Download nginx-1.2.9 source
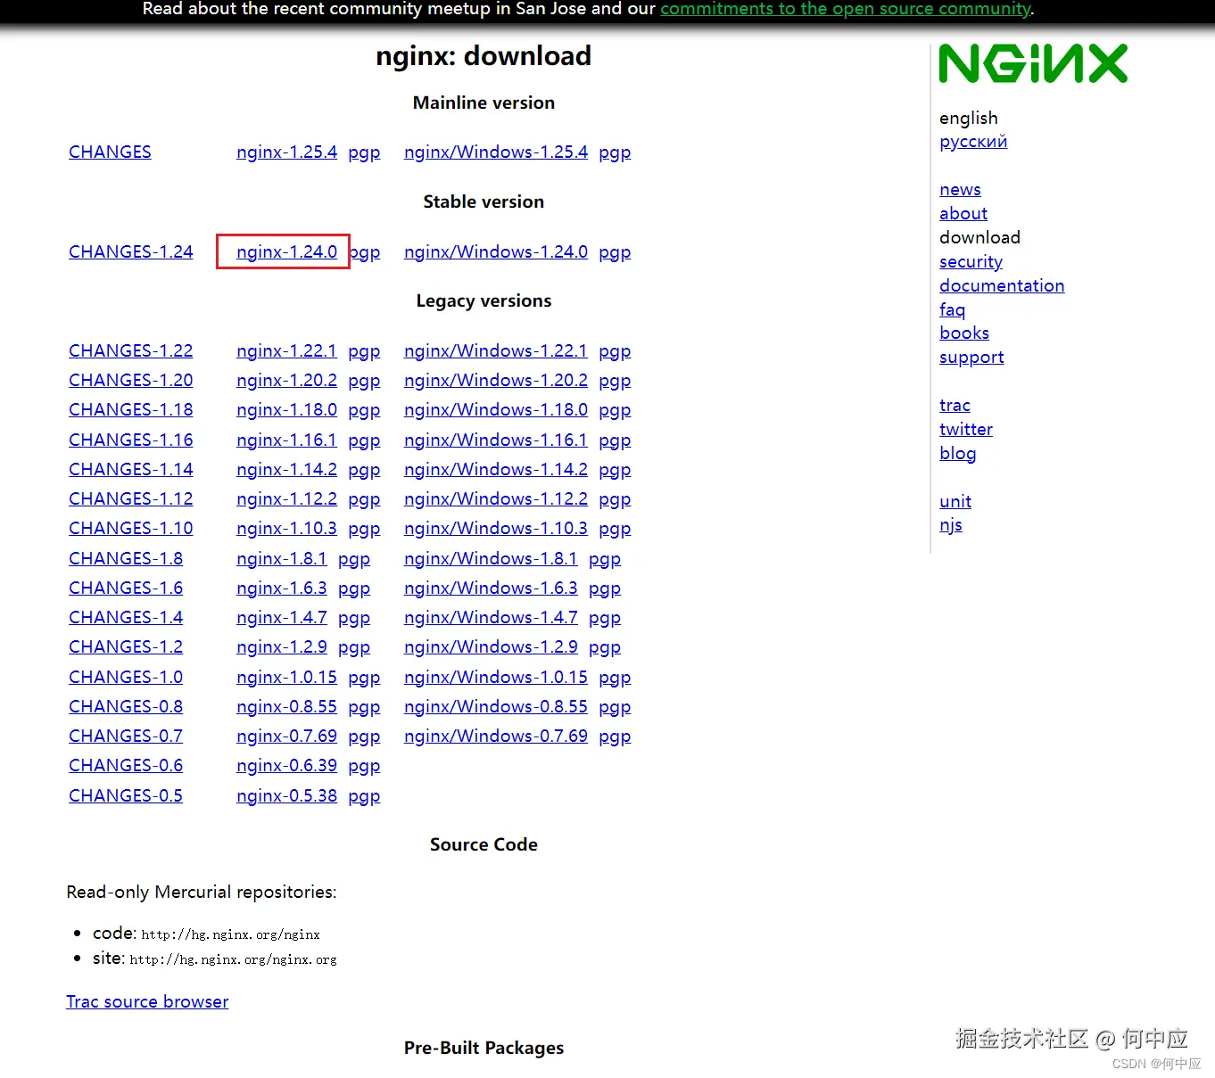This screenshot has width=1215, height=1078. tap(282, 647)
